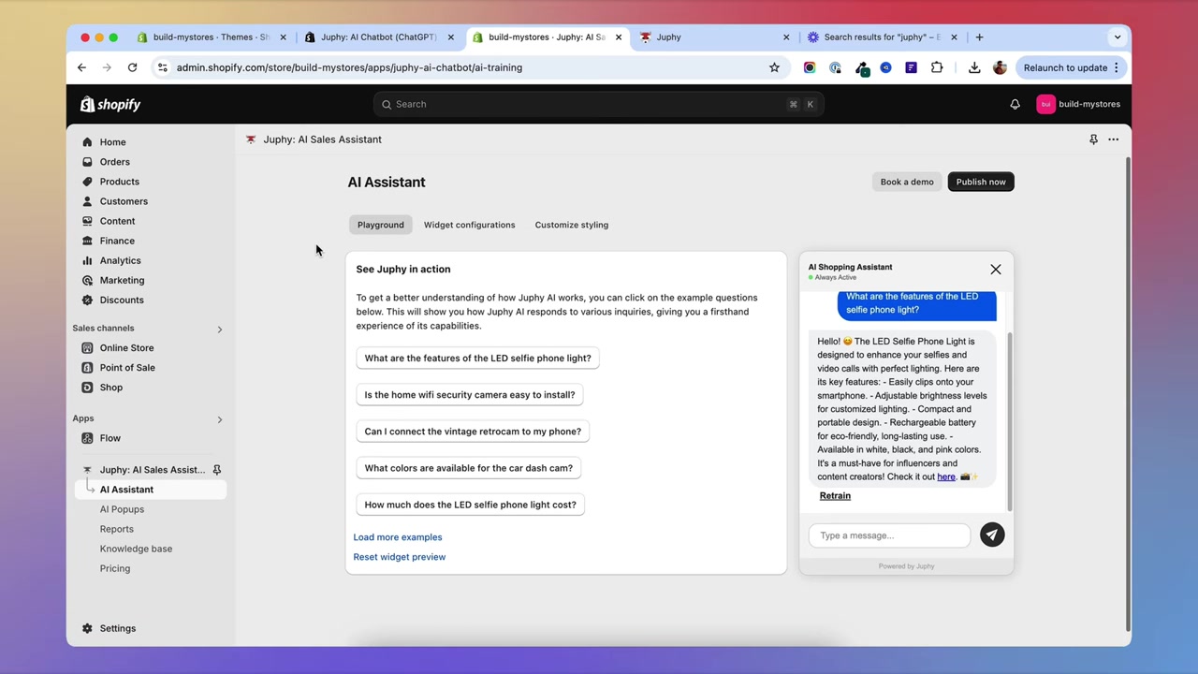Image resolution: width=1198 pixels, height=674 pixels.
Task: Send the chat message with arrow button
Action: (x=992, y=535)
